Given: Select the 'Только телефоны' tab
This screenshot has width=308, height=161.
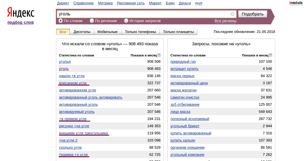Looking at the screenshot, I should point(140,32).
